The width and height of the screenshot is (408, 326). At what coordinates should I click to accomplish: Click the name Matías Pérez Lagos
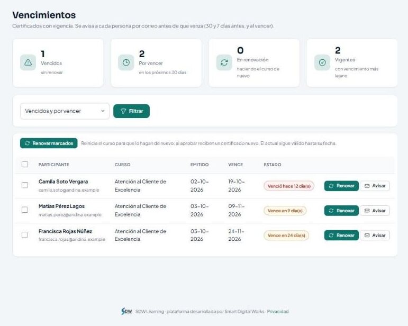tap(61, 206)
